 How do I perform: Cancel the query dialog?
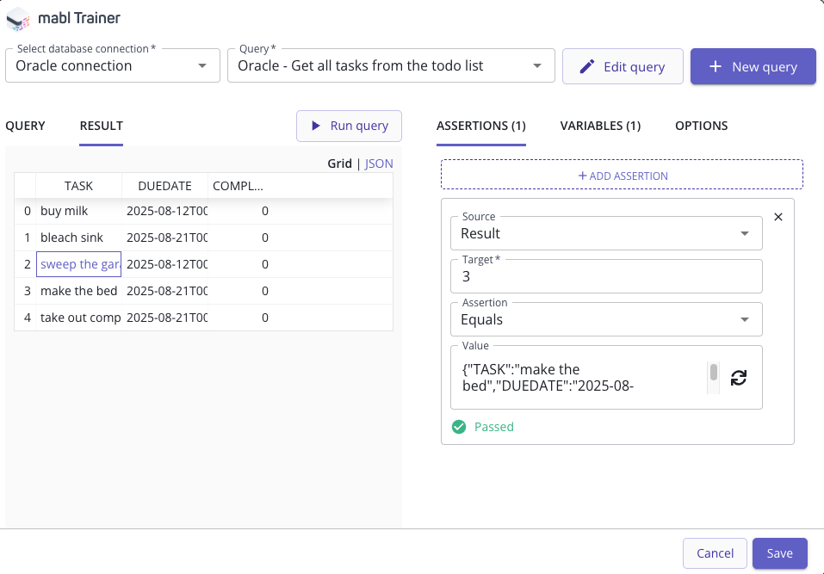pyautogui.click(x=714, y=553)
